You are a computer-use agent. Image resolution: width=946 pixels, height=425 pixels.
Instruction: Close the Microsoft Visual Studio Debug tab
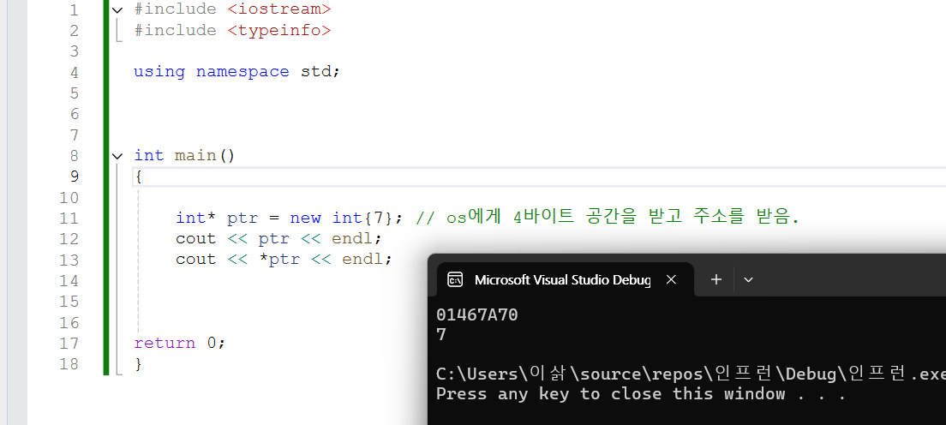(671, 279)
